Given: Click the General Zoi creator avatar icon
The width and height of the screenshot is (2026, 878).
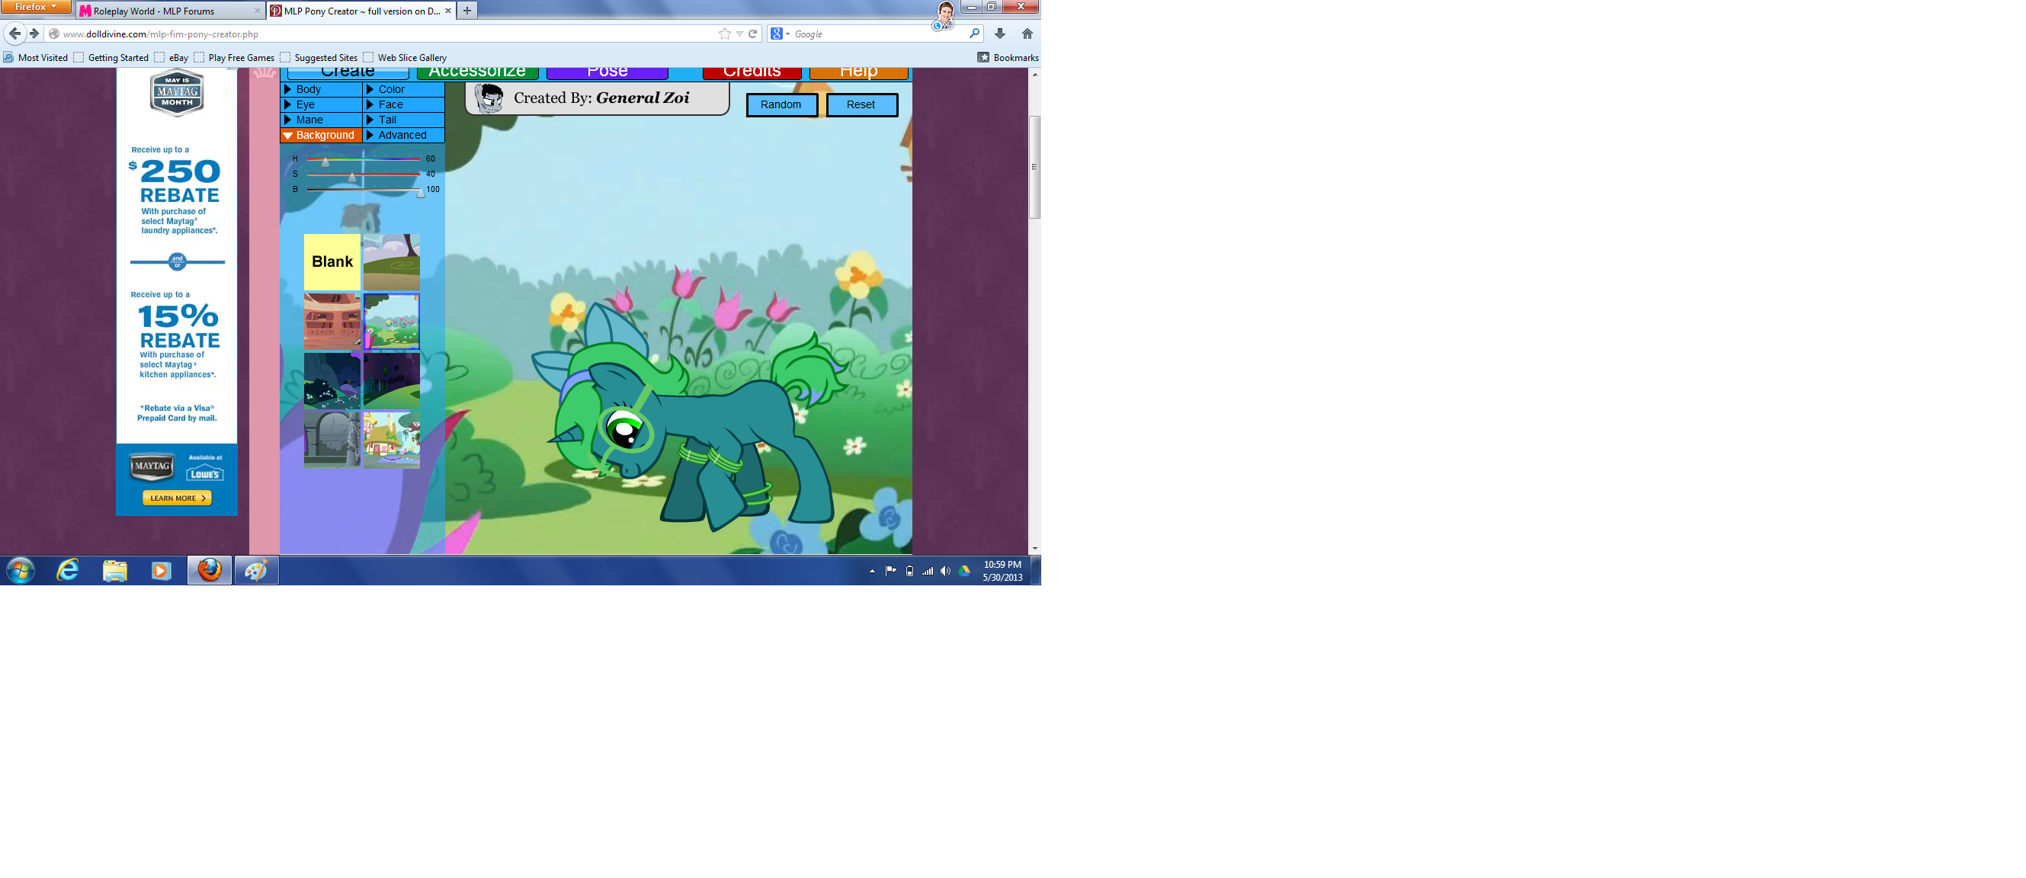Looking at the screenshot, I should pos(489,98).
